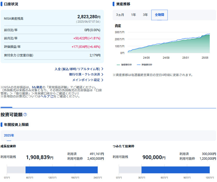The width and height of the screenshot is (217, 182).
Task: Open the ヘルプ link for calculation formulas
Action: coord(45,96)
